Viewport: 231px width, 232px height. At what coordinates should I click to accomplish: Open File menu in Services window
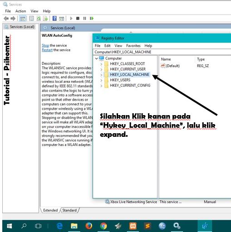click(x=8, y=11)
